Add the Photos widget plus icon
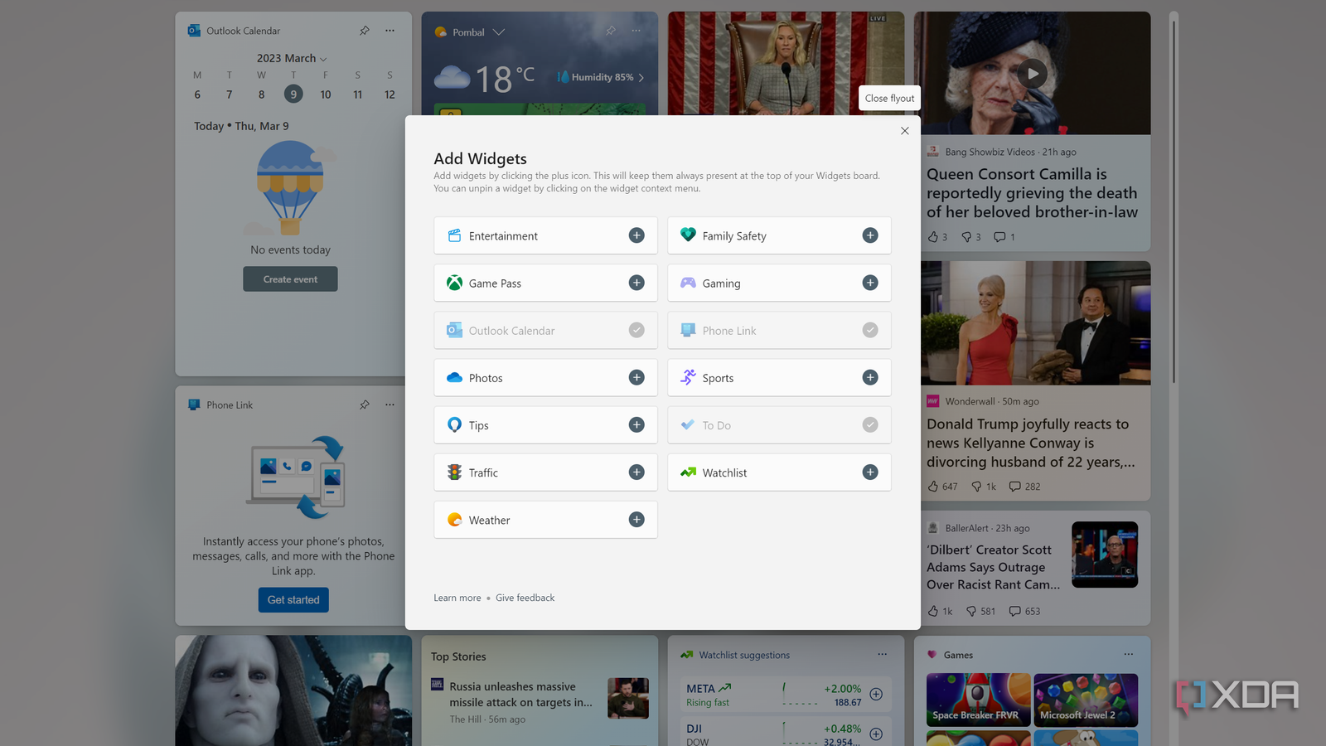 636,377
